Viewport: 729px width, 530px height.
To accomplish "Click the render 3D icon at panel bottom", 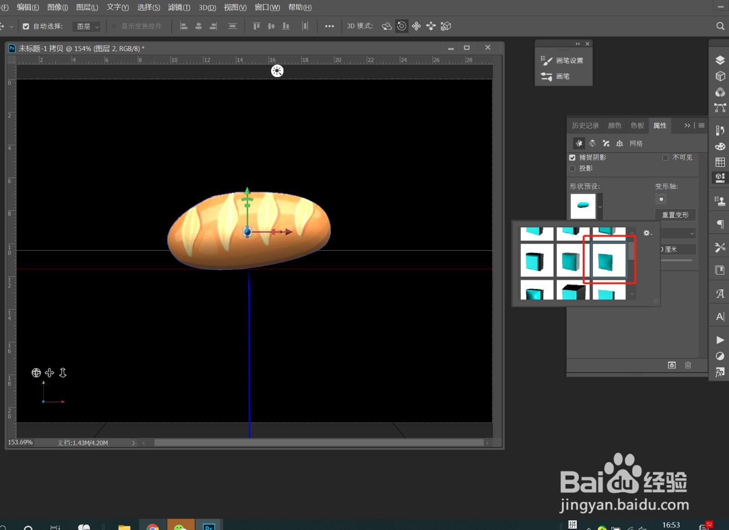I will pyautogui.click(x=672, y=365).
